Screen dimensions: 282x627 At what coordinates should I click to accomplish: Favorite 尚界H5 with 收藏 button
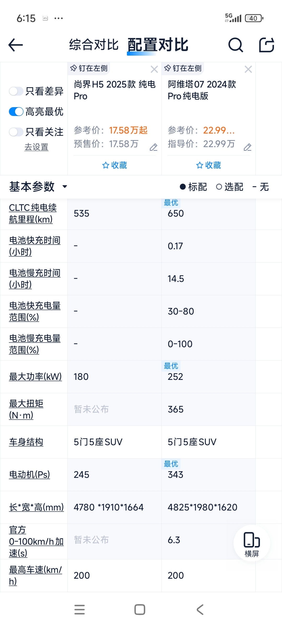tap(114, 165)
